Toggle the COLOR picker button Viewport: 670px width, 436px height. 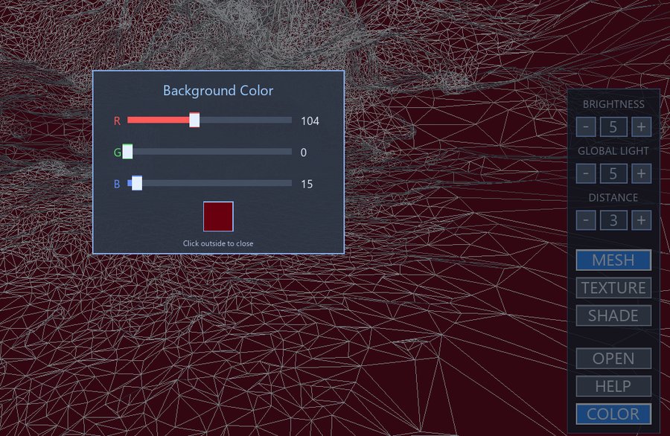(613, 414)
